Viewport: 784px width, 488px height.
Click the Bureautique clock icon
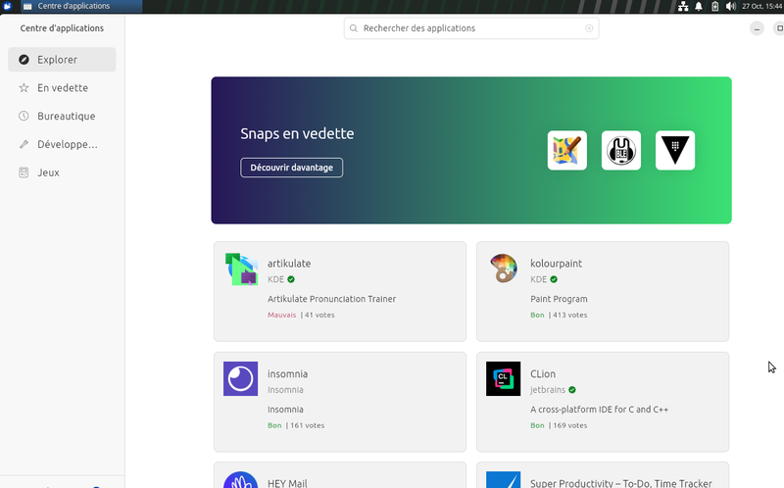pyautogui.click(x=24, y=116)
